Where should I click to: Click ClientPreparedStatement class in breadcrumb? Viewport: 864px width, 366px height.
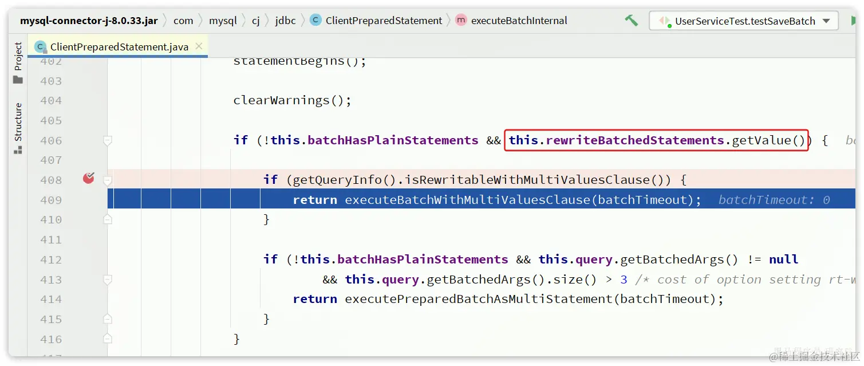[384, 21]
